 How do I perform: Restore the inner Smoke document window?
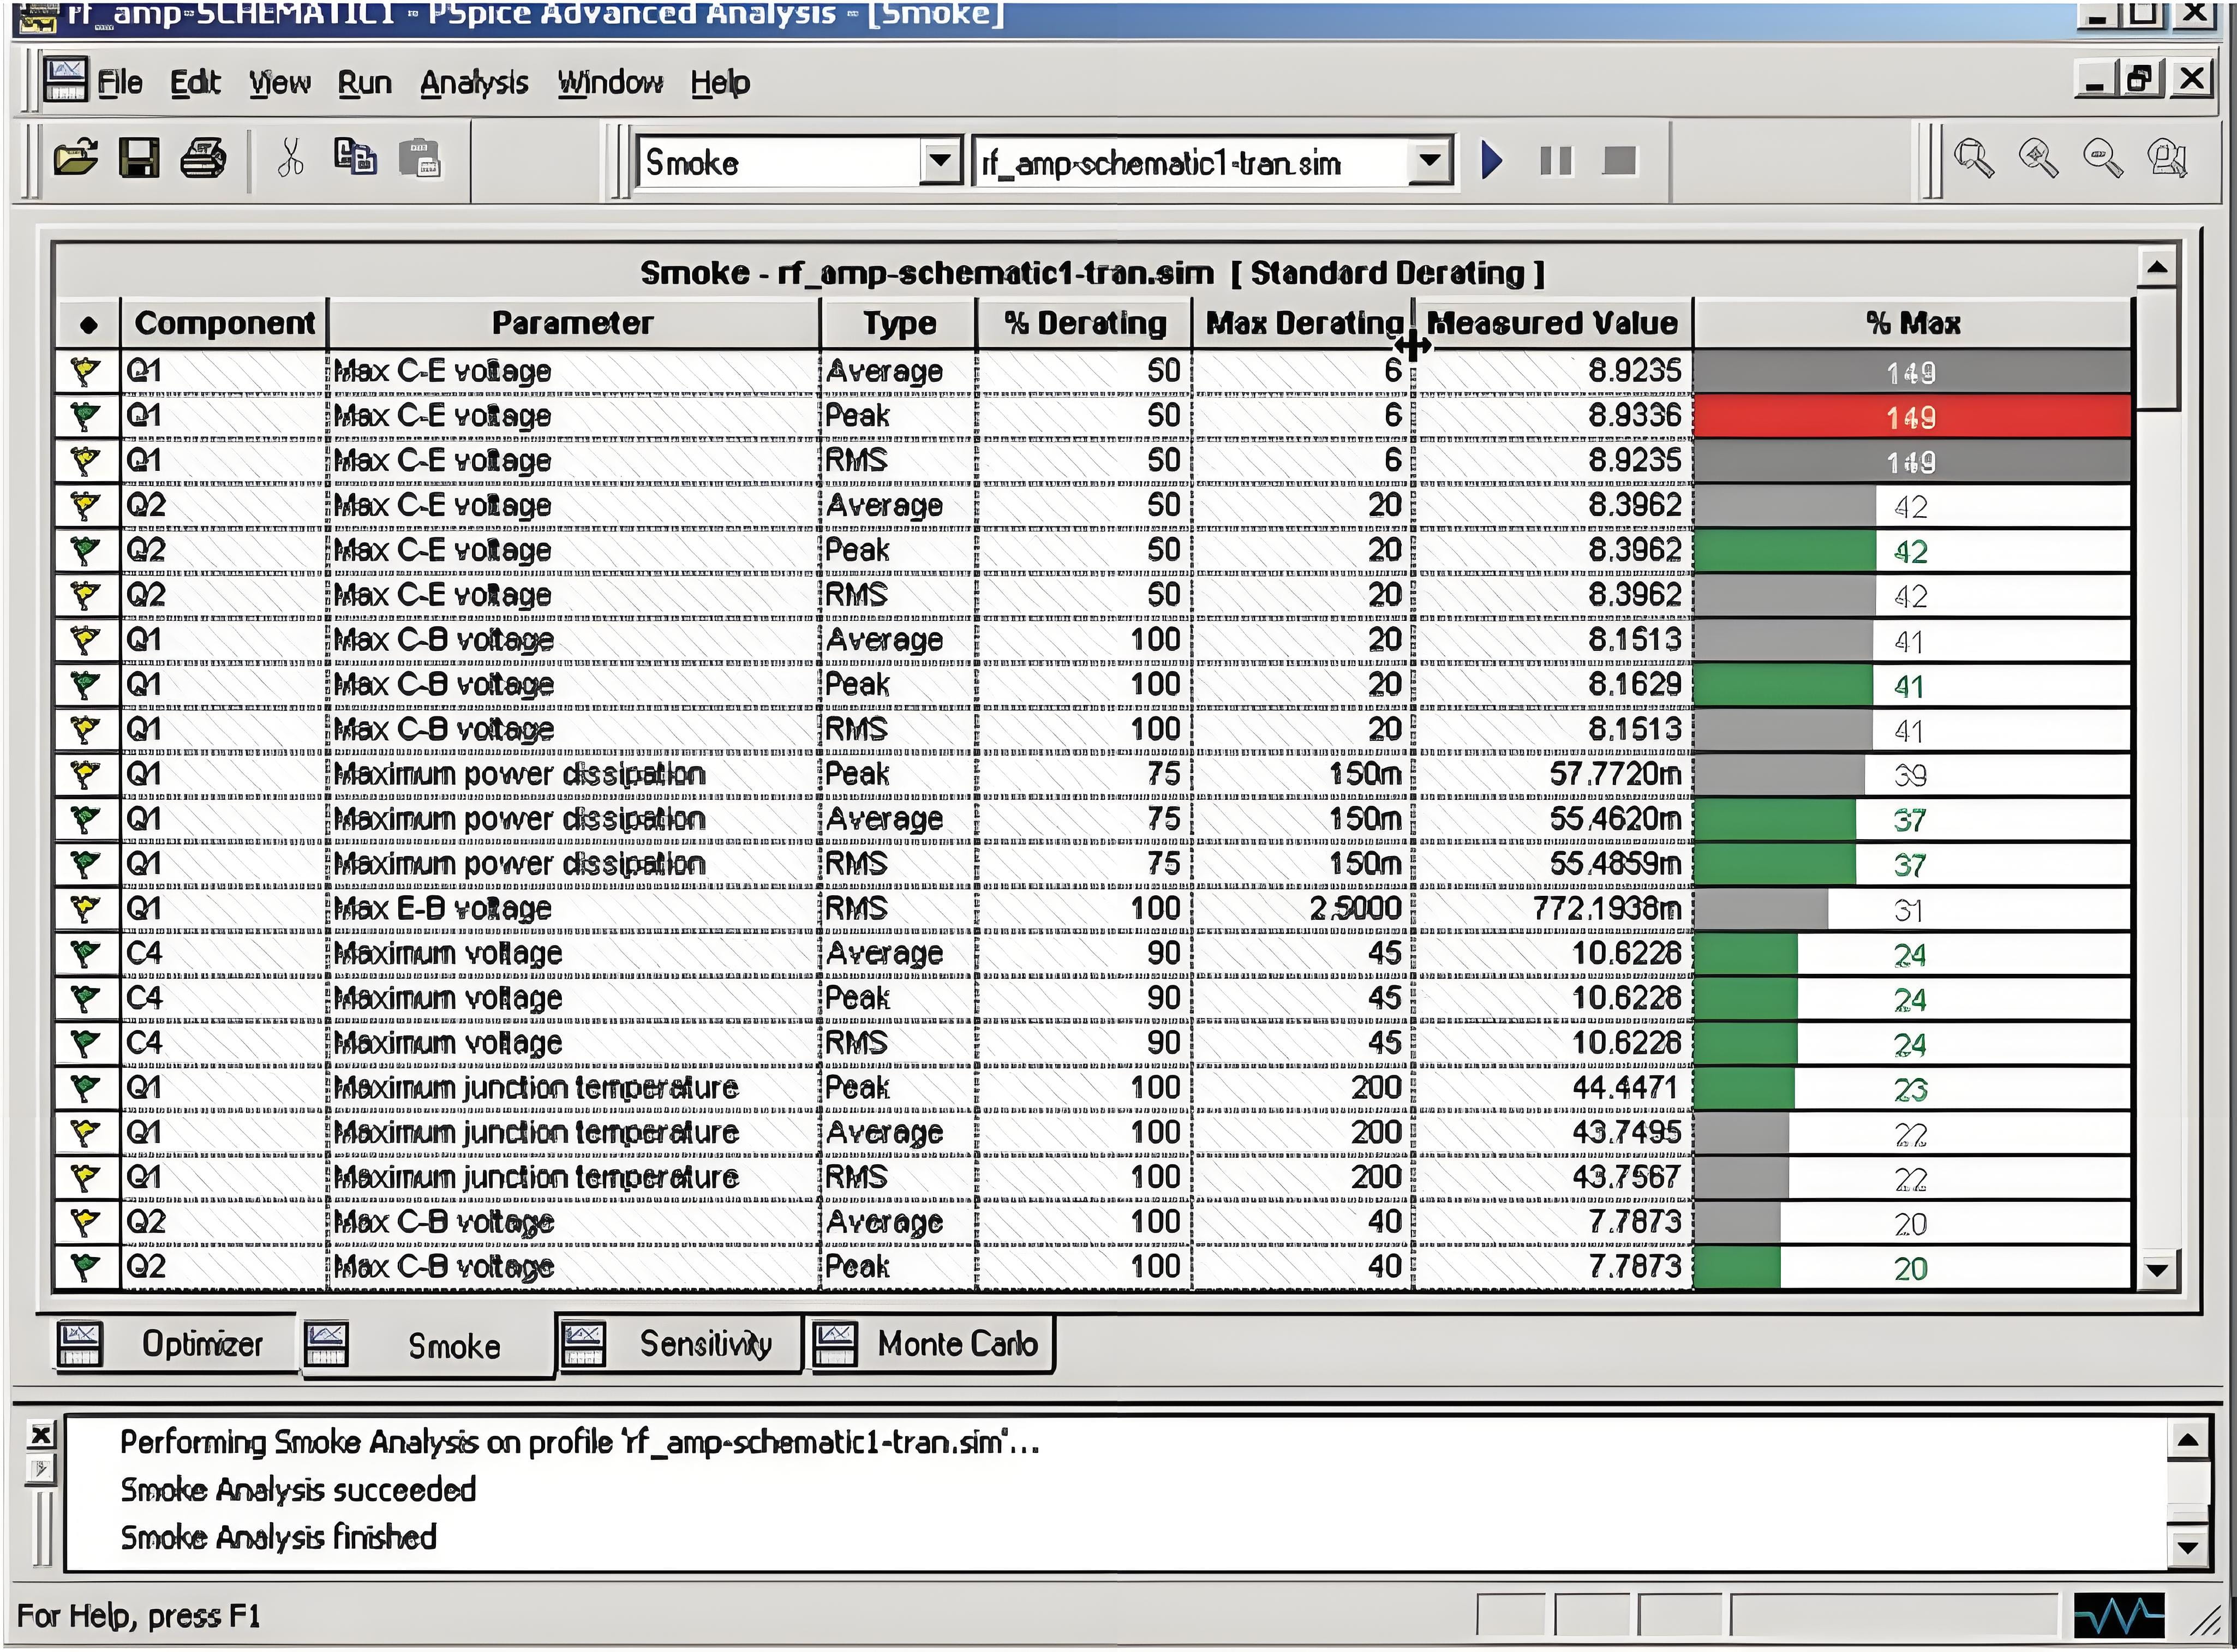coord(2139,78)
